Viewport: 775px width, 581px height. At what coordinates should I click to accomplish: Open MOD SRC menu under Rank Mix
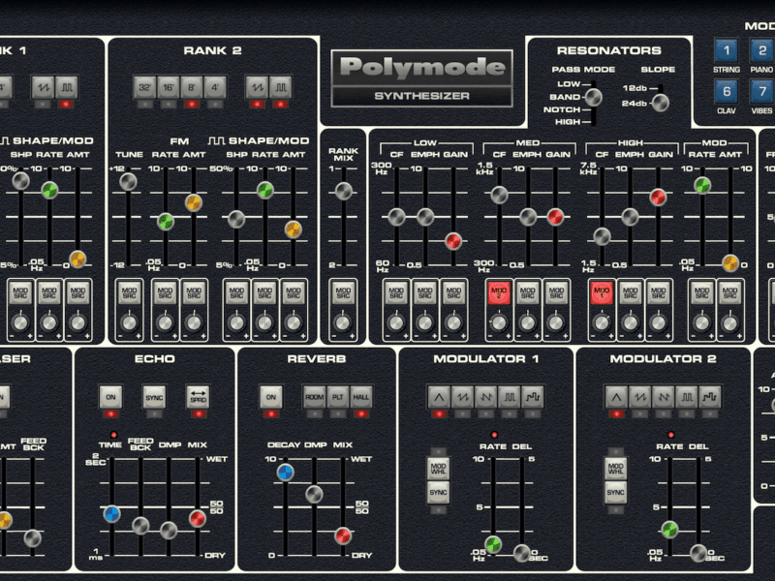point(343,293)
